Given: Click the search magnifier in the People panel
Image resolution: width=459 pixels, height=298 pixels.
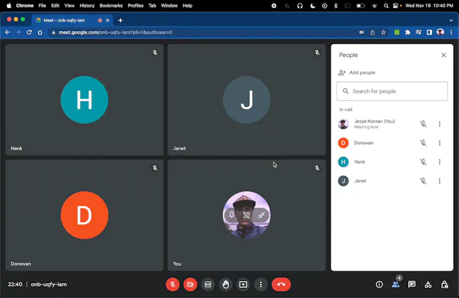Looking at the screenshot, I should (x=346, y=91).
